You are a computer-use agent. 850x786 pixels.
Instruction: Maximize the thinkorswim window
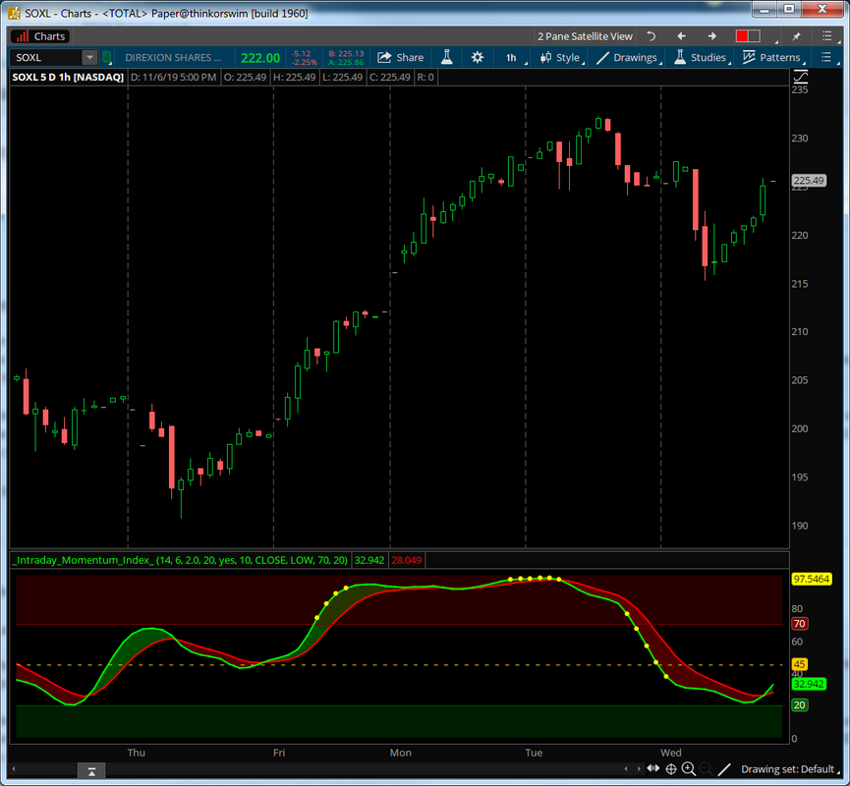tap(789, 9)
